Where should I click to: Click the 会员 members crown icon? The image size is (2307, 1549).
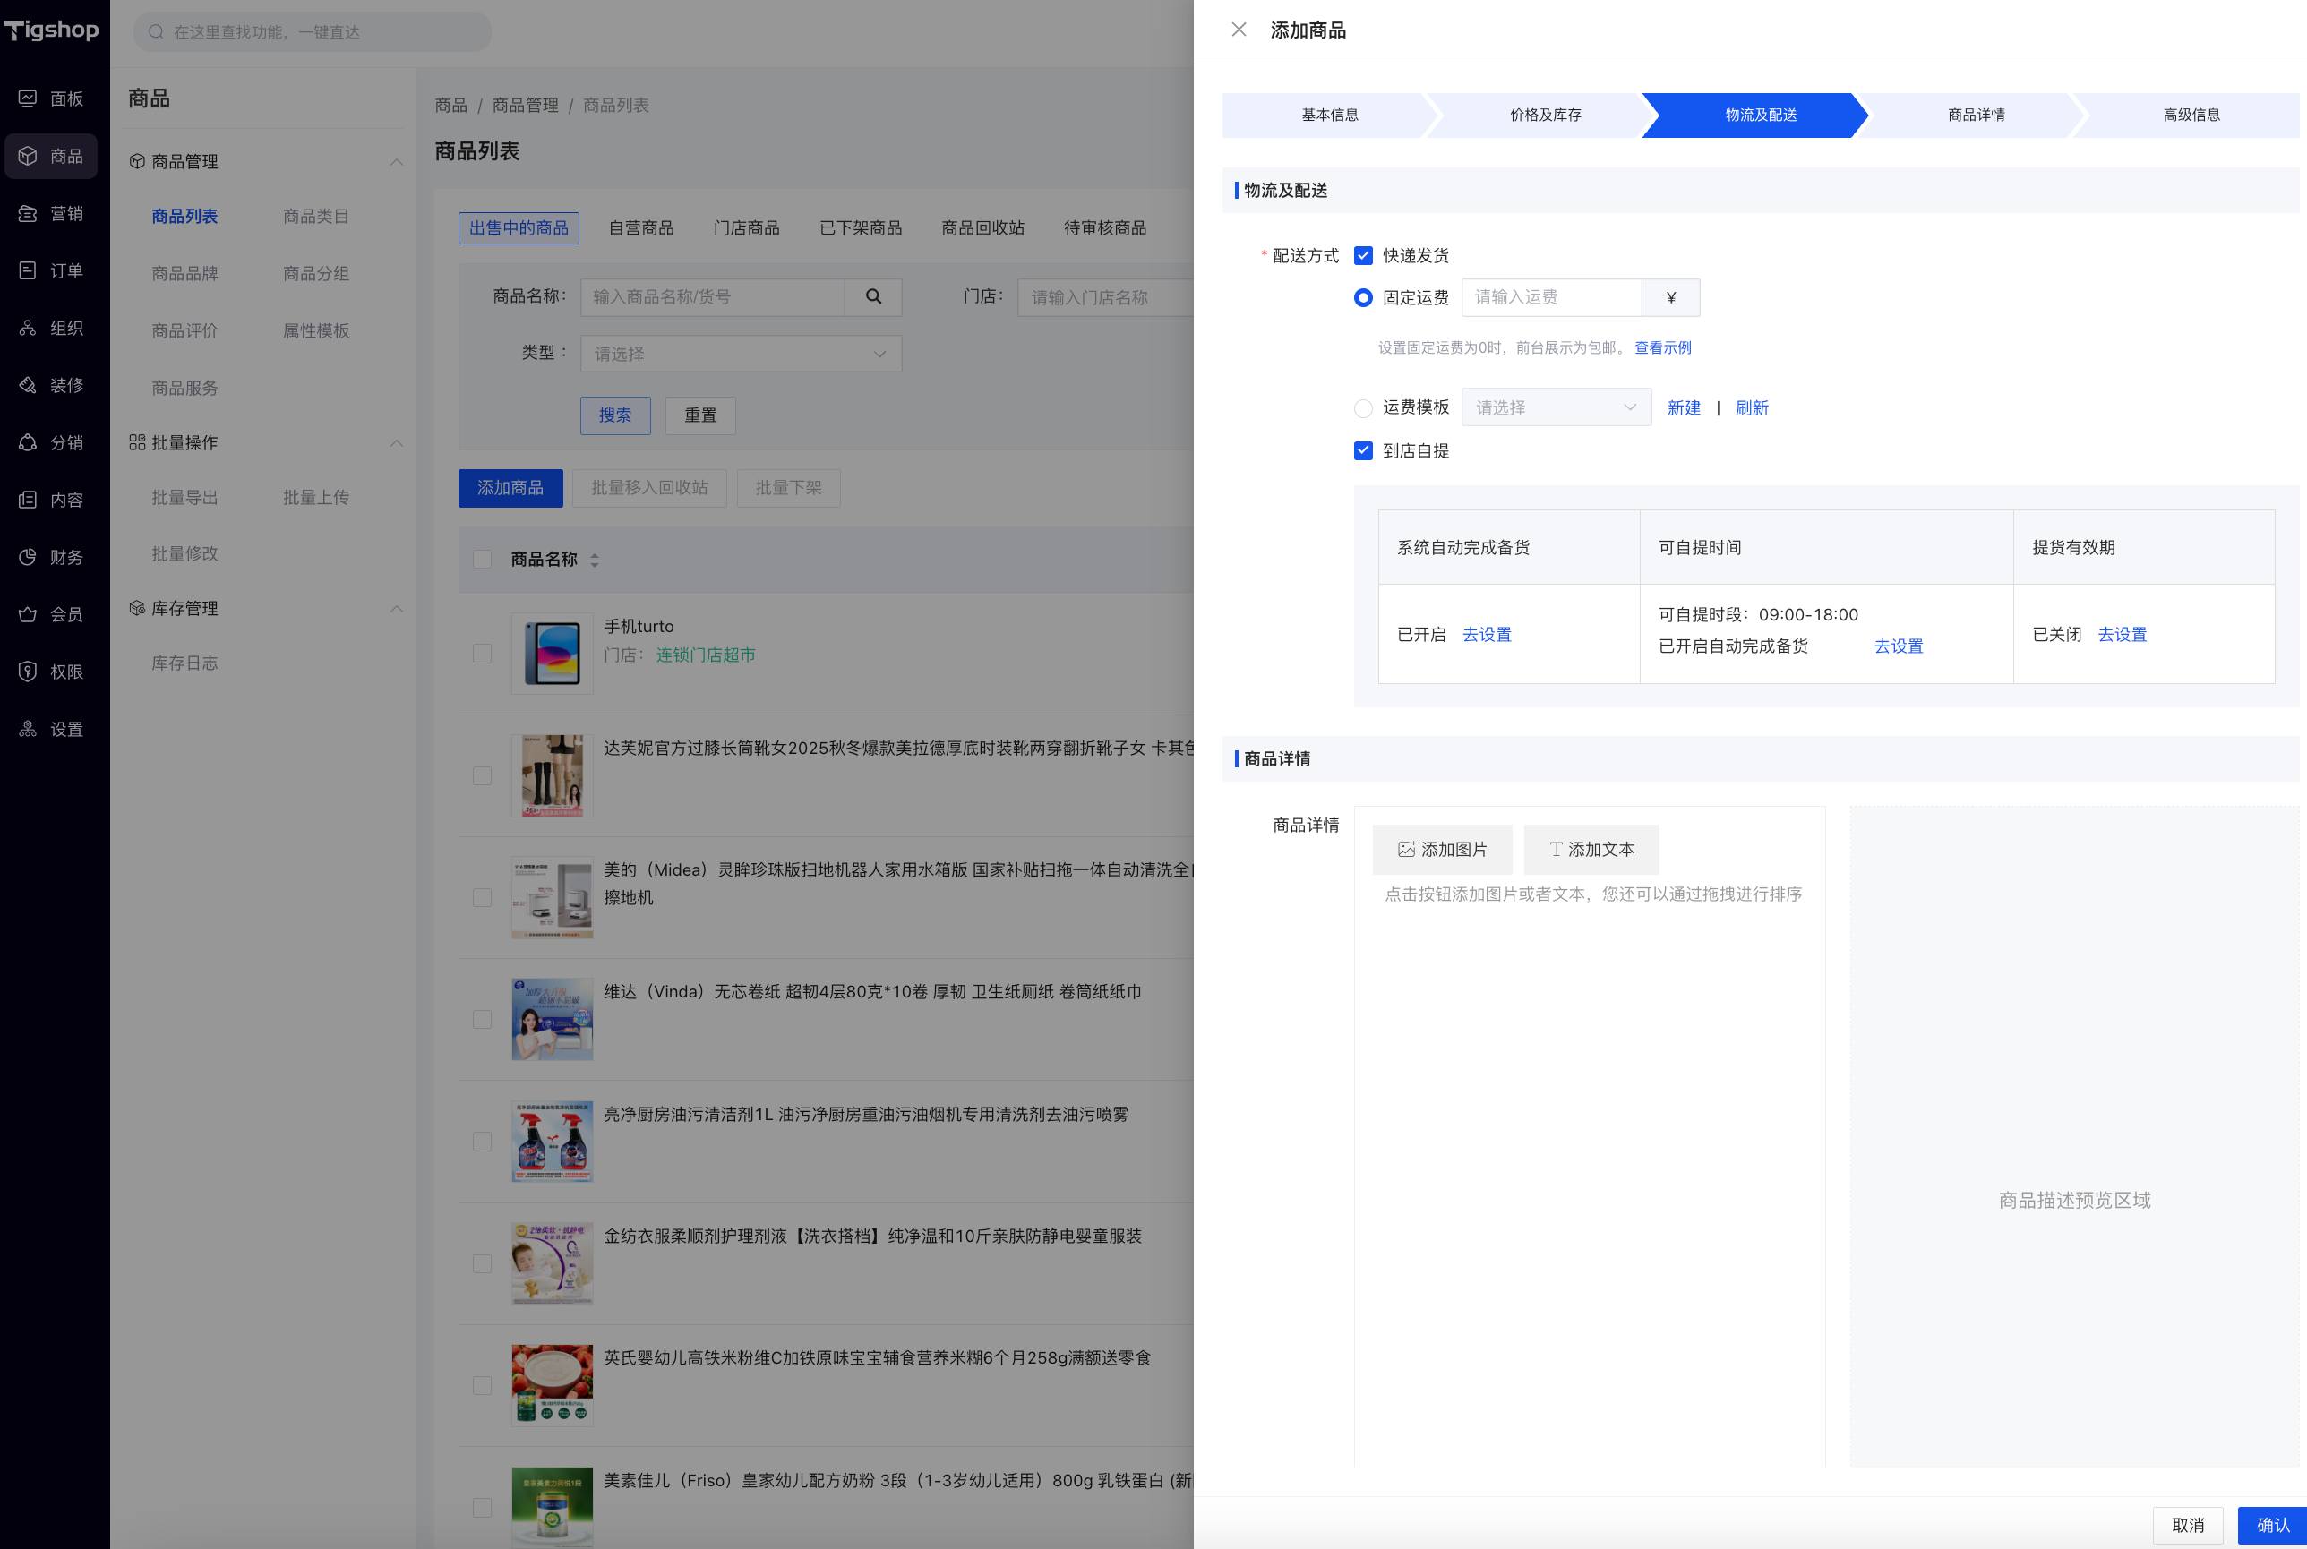(28, 614)
